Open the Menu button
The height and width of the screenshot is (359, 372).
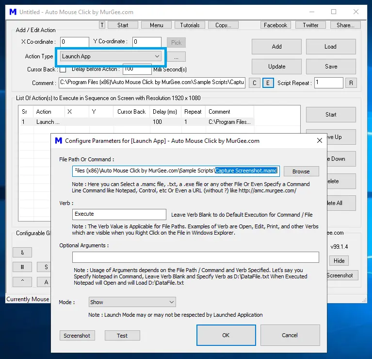[x=156, y=25]
